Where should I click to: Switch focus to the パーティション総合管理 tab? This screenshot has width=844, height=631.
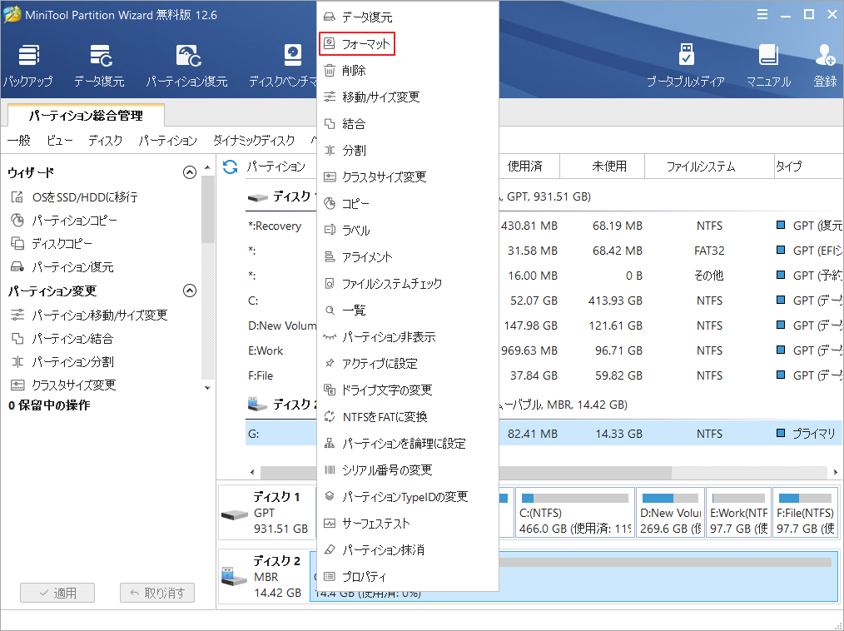pyautogui.click(x=86, y=115)
